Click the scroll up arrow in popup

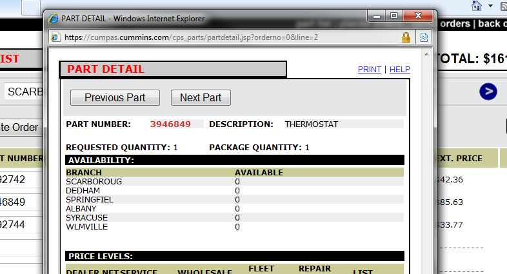coord(426,54)
